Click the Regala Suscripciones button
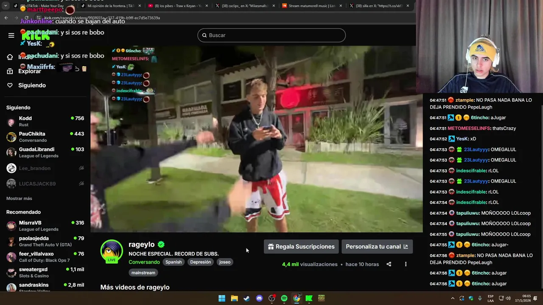The width and height of the screenshot is (543, 305). 301,247
